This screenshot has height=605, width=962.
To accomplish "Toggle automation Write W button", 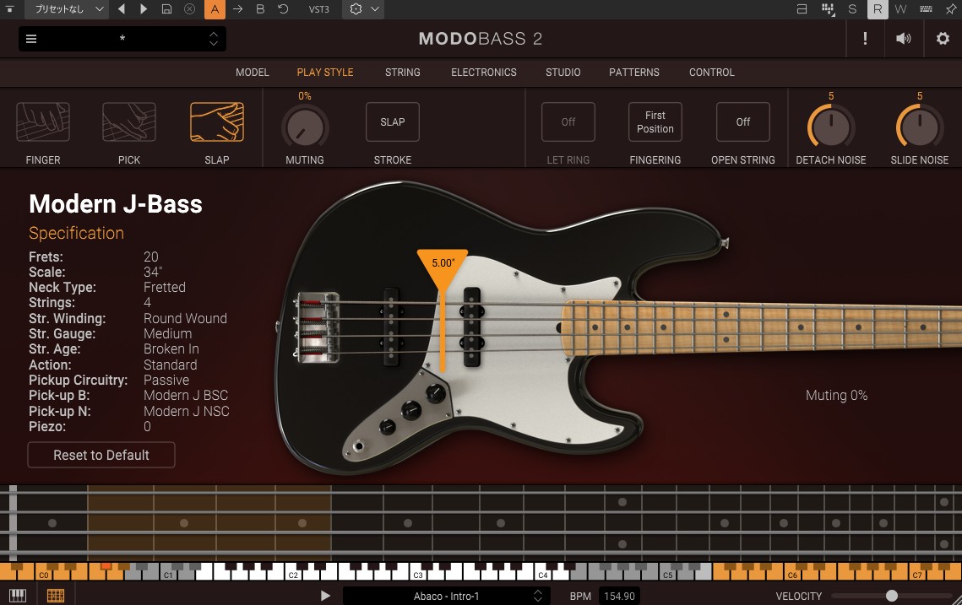I will (900, 9).
